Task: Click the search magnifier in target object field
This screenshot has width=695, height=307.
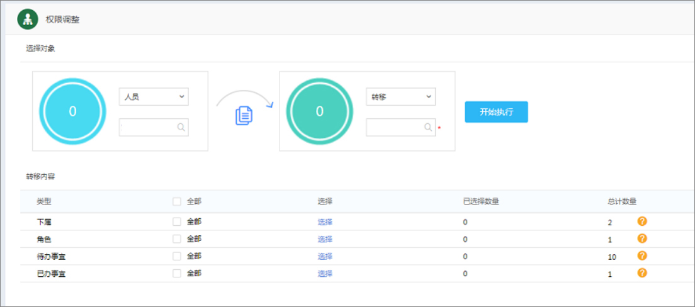Action: (428, 127)
